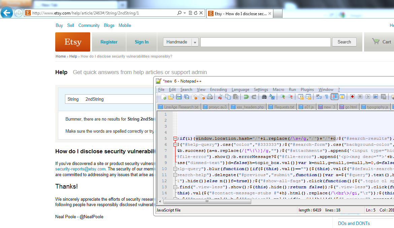Collapse the fold marker on line 6

(x=175, y=144)
